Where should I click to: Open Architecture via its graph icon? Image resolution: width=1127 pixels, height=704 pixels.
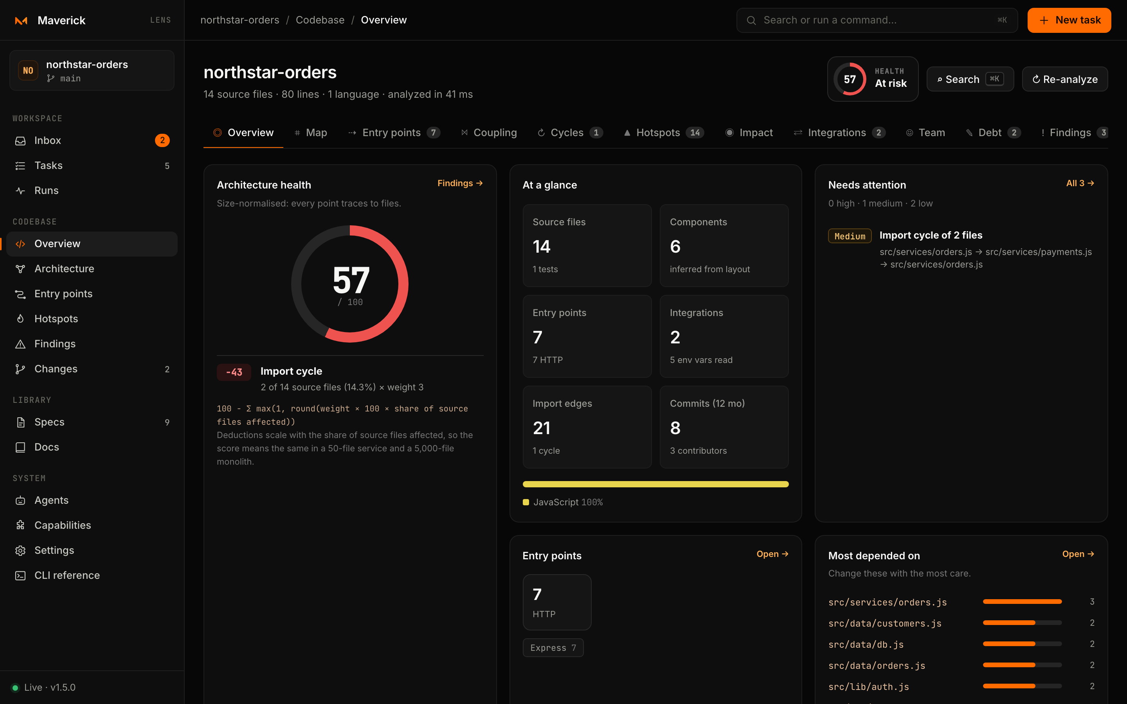20,269
